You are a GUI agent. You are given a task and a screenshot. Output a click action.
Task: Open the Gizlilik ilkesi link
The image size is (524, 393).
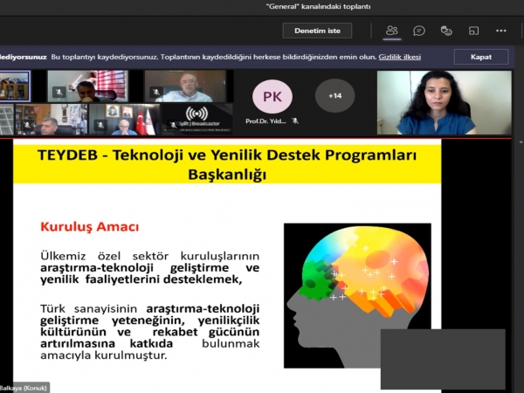click(x=399, y=57)
